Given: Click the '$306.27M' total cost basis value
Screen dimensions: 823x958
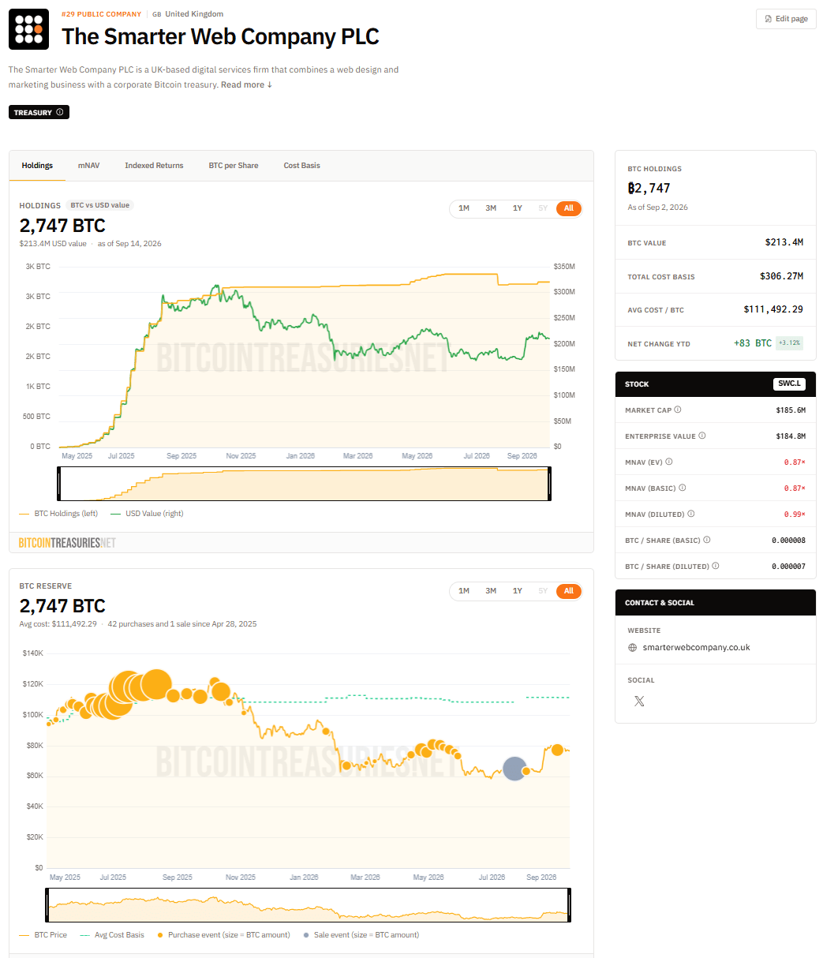Looking at the screenshot, I should tap(781, 276).
